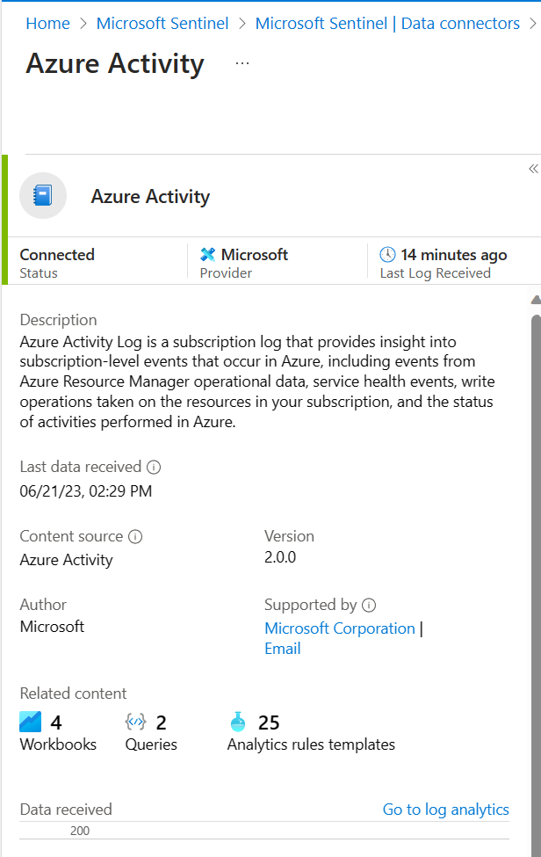Image resolution: width=541 pixels, height=857 pixels.
Task: Click the Analytics rules templates flask icon
Action: [237, 721]
